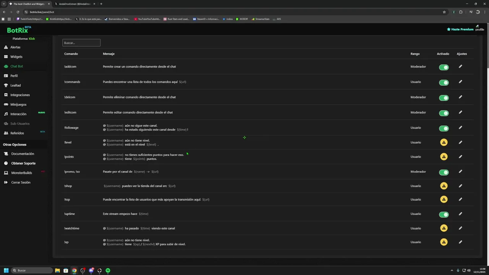The image size is (489, 275).
Task: Open the profile icon top right
Action: pos(479,28)
